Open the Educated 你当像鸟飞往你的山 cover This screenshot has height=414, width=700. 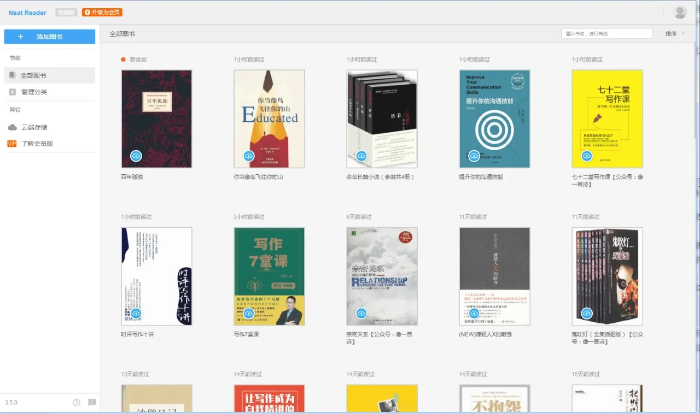[x=269, y=119]
